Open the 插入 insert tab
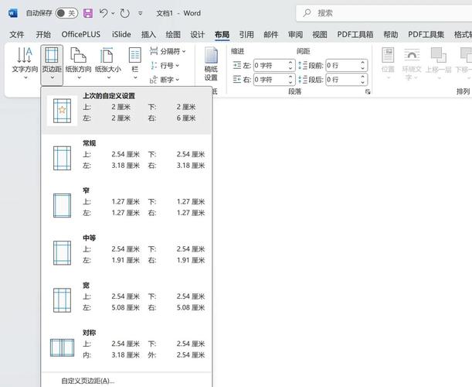 (148, 34)
